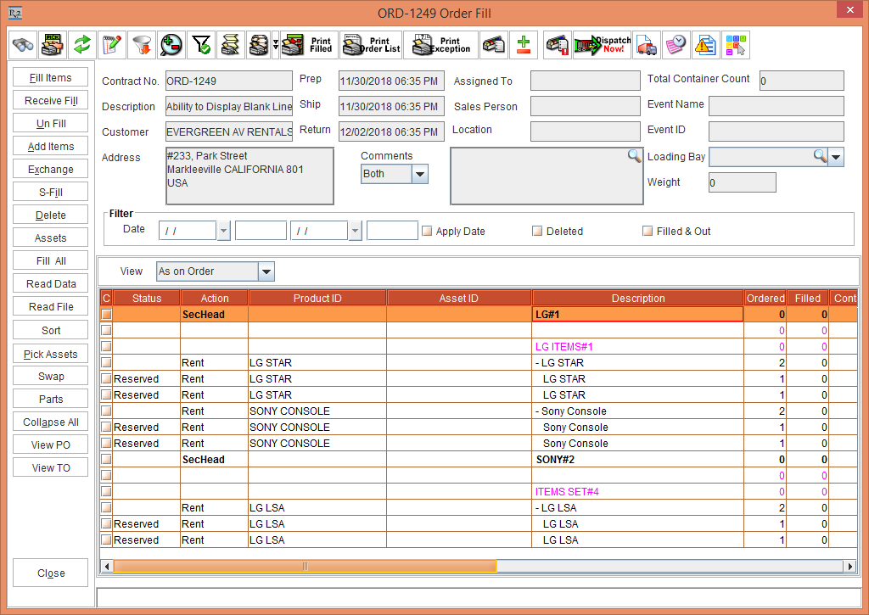
Task: Toggle the Deleted checkbox
Action: click(x=537, y=231)
